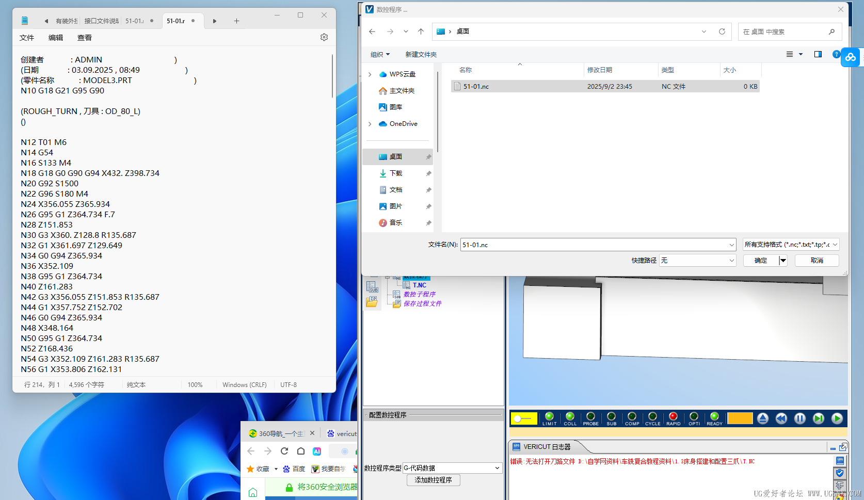This screenshot has width=864, height=500.
Task: Toggle the COLL collision indicator light
Action: [x=570, y=416]
